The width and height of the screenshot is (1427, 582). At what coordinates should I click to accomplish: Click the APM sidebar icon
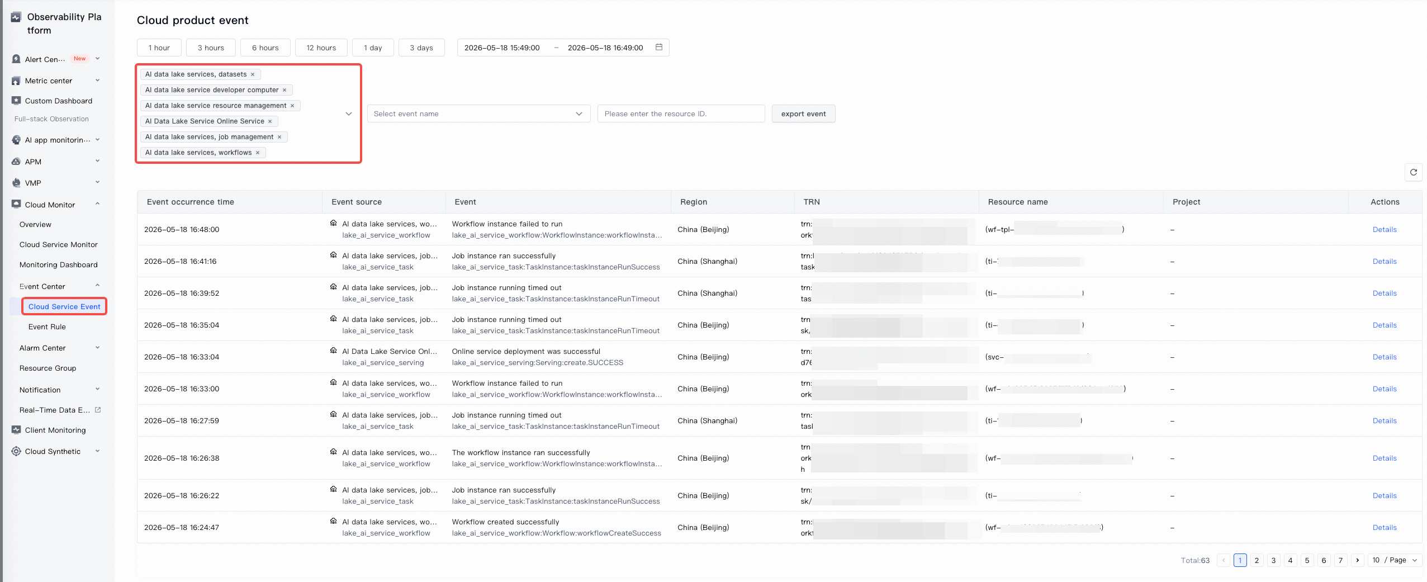click(16, 162)
